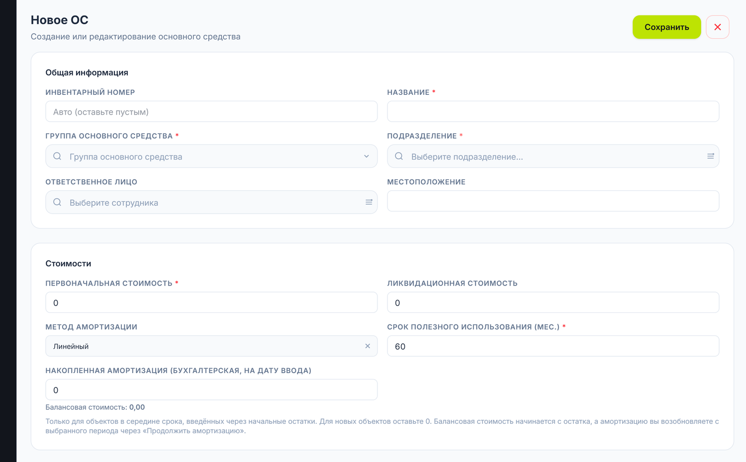Screen dimensions: 746x462
Task: Save the asset with Сохранить button
Action: tap(666, 27)
